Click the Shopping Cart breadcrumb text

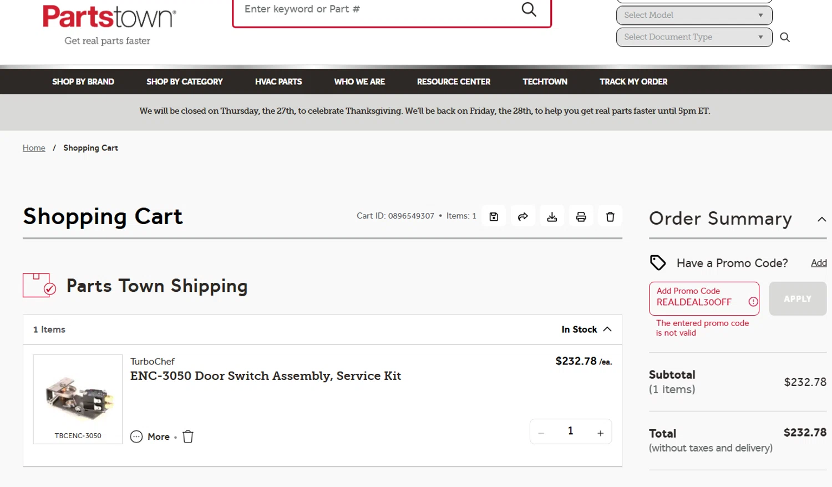pyautogui.click(x=90, y=148)
